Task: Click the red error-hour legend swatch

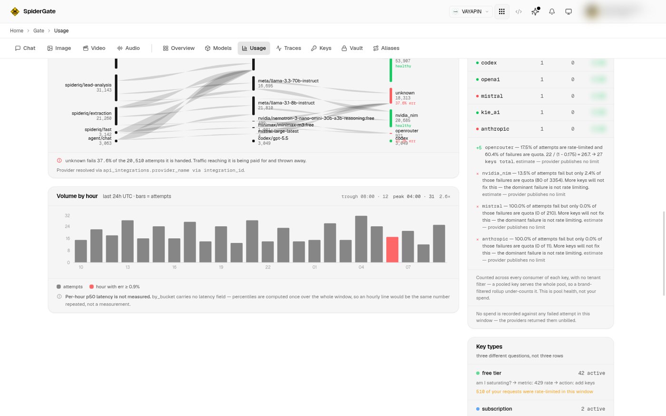Action: pyautogui.click(x=91, y=287)
